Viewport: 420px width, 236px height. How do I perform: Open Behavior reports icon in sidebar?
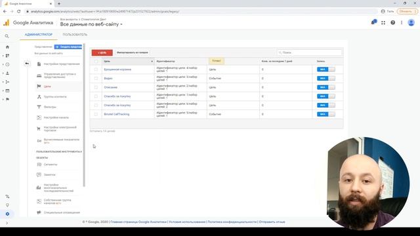[x=7, y=90]
